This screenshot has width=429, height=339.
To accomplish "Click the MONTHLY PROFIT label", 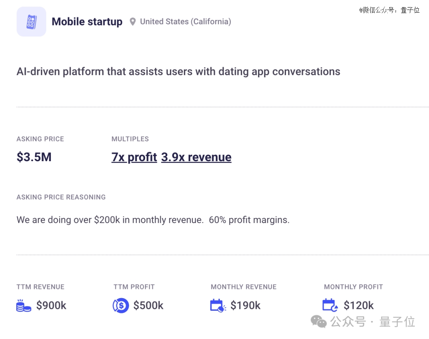I will click(x=354, y=287).
